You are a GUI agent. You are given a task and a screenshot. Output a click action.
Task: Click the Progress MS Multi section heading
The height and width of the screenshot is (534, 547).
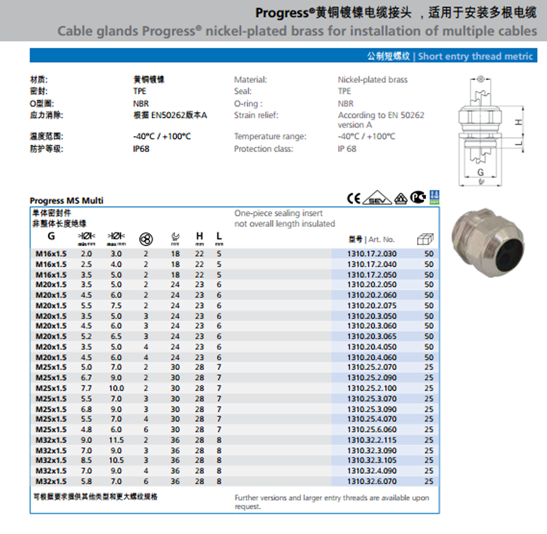[67, 201]
